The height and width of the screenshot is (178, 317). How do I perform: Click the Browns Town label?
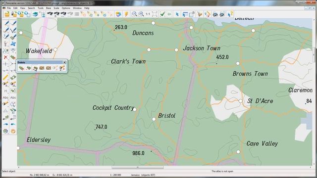(x=250, y=74)
